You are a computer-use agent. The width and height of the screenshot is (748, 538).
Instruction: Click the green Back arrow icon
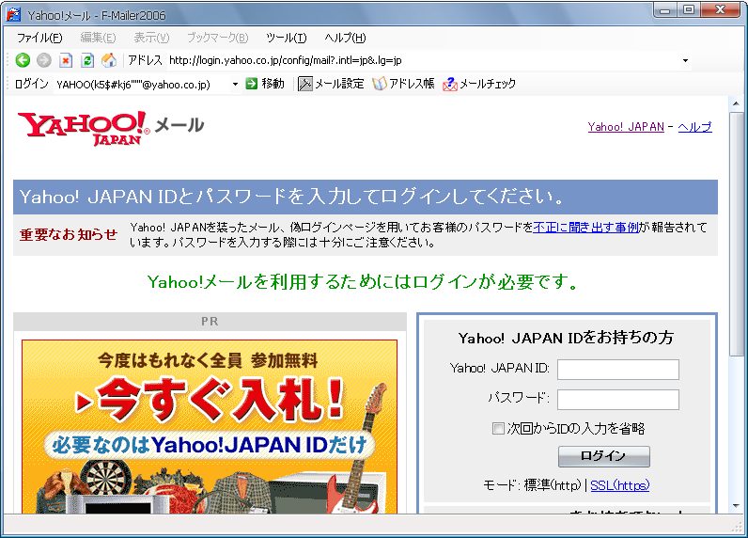pos(23,60)
